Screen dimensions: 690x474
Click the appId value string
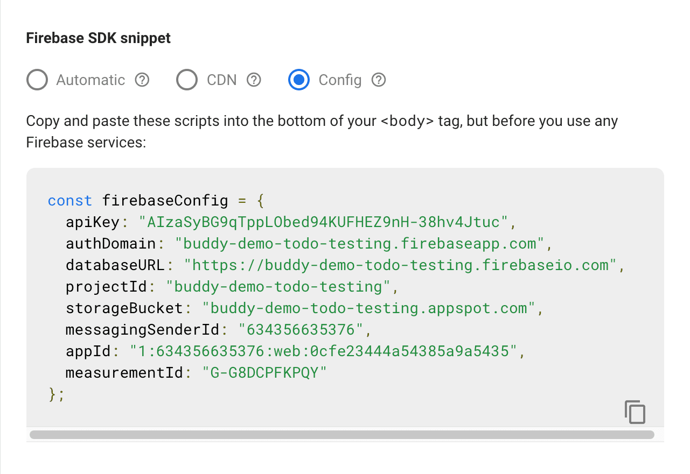click(323, 351)
